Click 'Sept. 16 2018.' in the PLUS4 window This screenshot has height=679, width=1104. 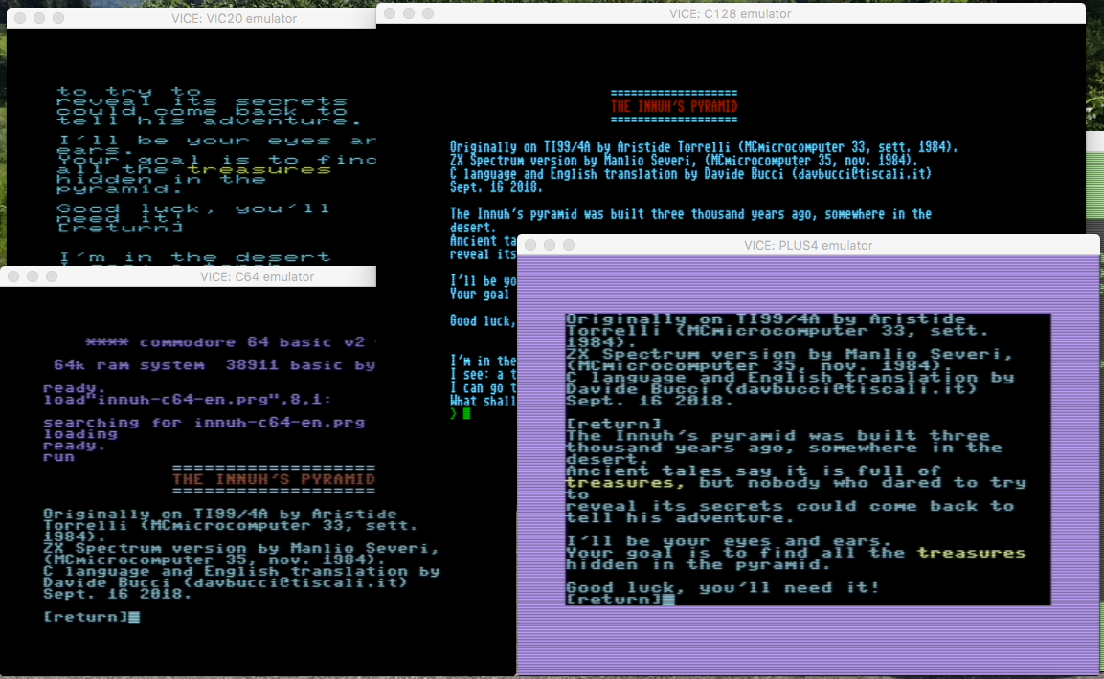click(x=649, y=401)
